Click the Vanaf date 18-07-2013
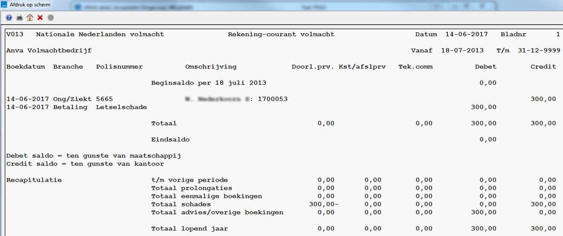 tap(462, 50)
